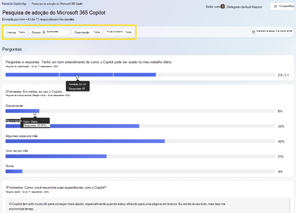Click the Nunca option label

(x=10, y=166)
